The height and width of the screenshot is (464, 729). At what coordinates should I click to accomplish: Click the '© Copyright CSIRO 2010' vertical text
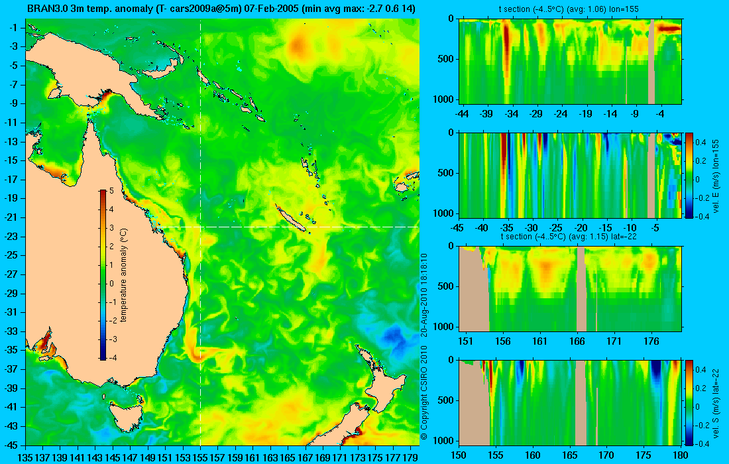click(x=424, y=392)
